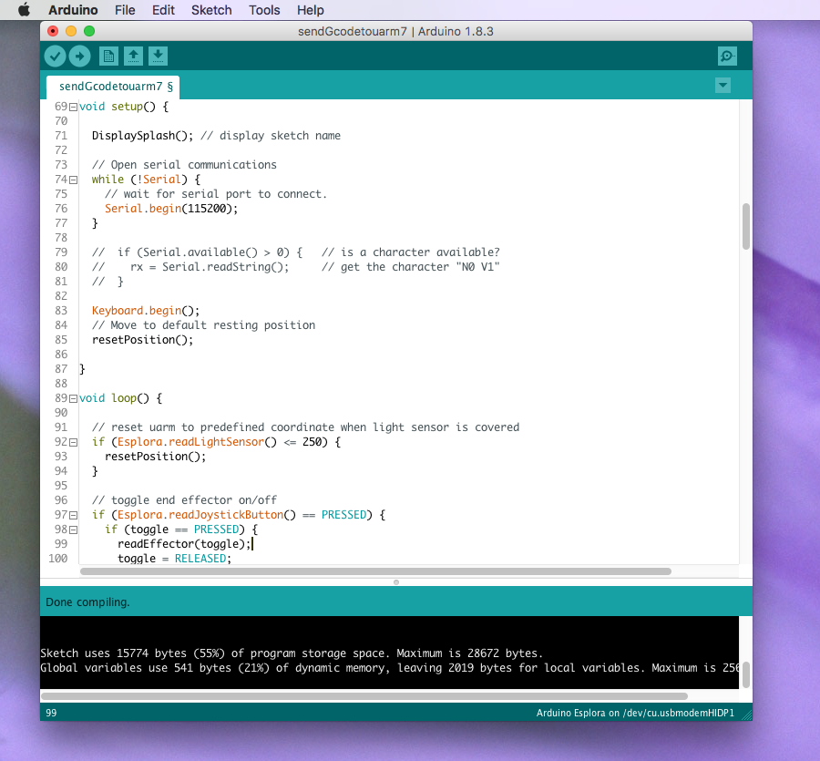Open the File menu
This screenshot has width=820, height=761.
click(x=125, y=10)
